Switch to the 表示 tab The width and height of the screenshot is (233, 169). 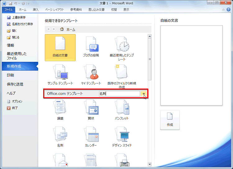tap(126, 10)
